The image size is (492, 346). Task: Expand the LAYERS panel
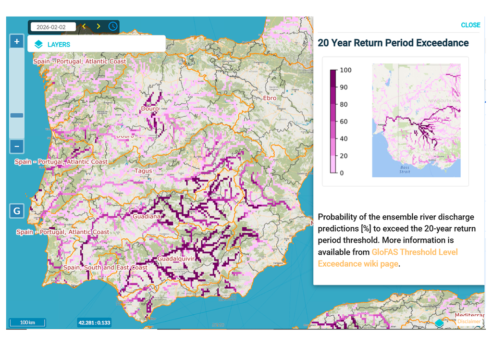click(59, 44)
